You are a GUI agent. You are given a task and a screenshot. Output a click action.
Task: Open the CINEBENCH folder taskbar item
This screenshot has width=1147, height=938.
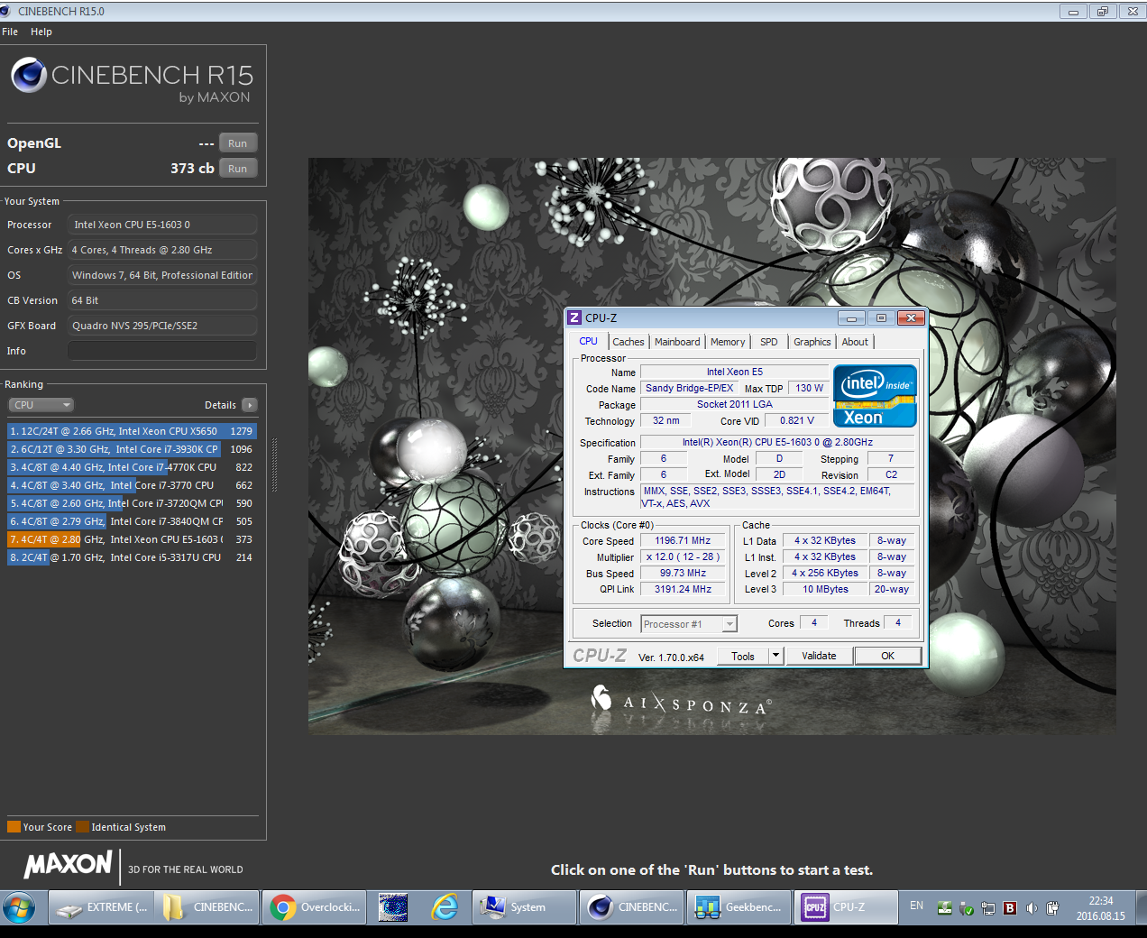206,907
